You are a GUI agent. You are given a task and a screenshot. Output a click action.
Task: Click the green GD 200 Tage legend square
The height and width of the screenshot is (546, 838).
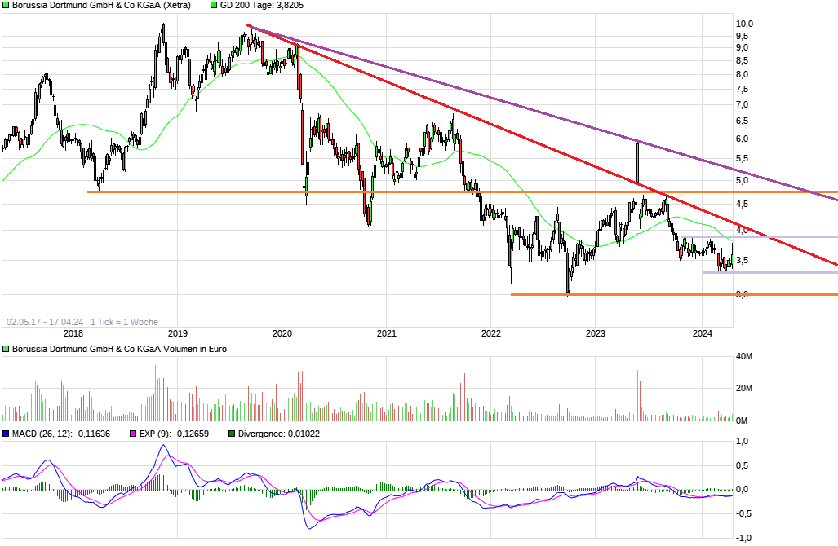[214, 6]
